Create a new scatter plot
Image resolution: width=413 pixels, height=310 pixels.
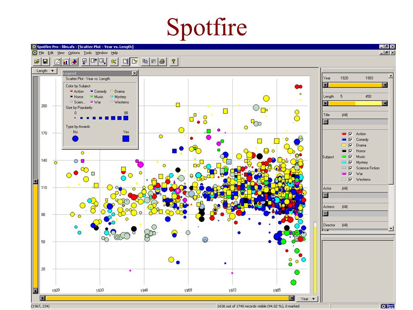pos(57,62)
